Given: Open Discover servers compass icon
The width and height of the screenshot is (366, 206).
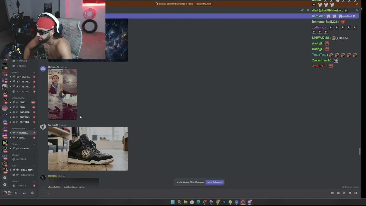Looking at the screenshot, I should (x=5, y=185).
